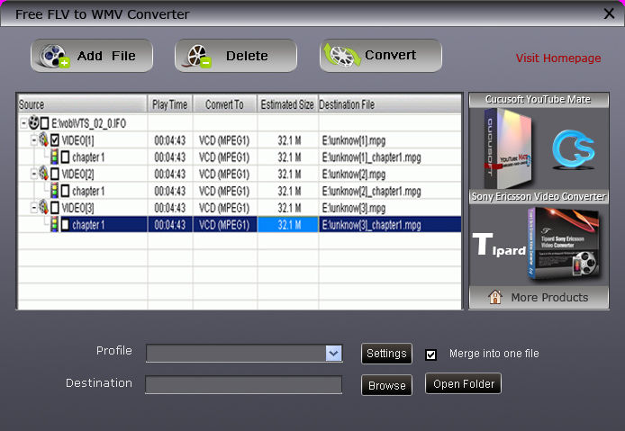Uncheck the VIDEO[1] checkbox
The image size is (625, 431).
pyautogui.click(x=55, y=139)
